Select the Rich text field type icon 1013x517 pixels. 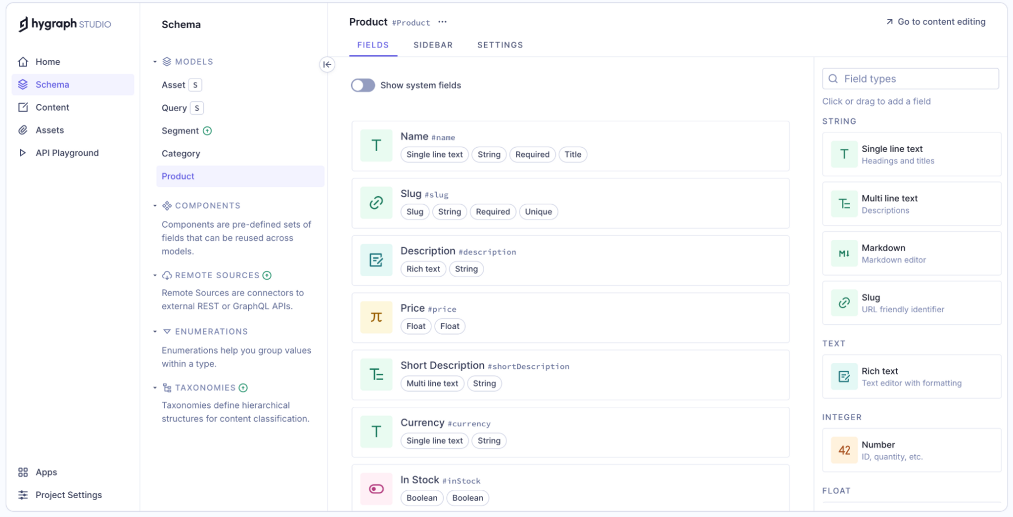click(x=844, y=376)
